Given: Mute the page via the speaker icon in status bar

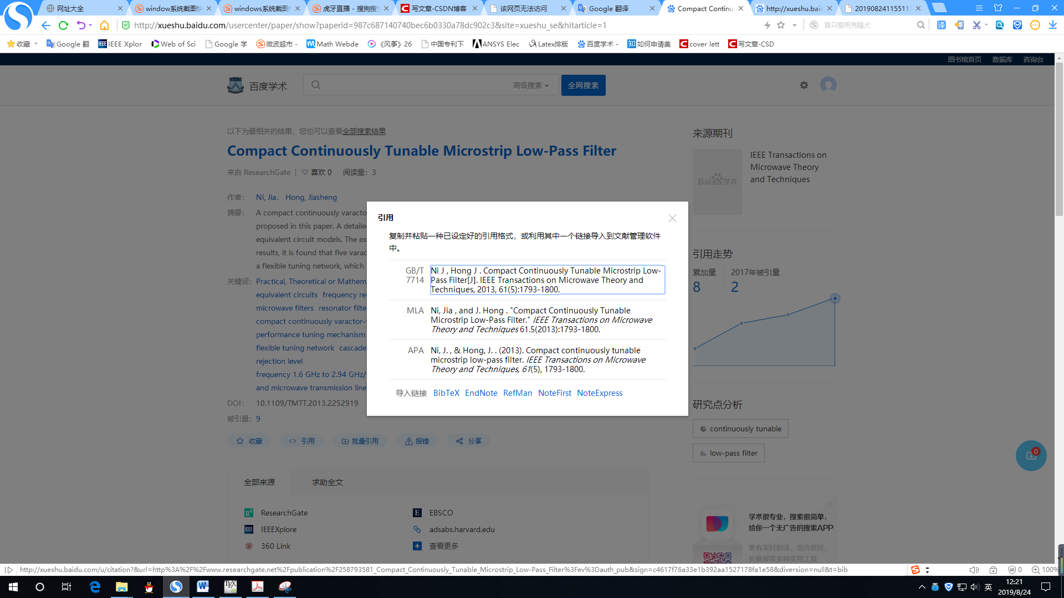Looking at the screenshot, I should coord(974,570).
